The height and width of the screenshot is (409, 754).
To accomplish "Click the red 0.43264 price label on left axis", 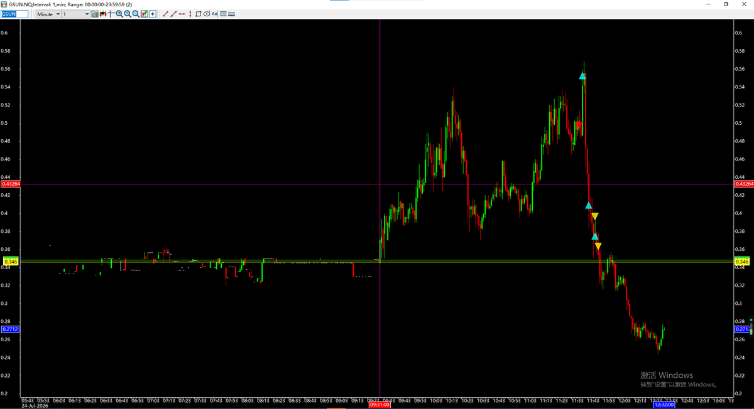I will tap(11, 184).
